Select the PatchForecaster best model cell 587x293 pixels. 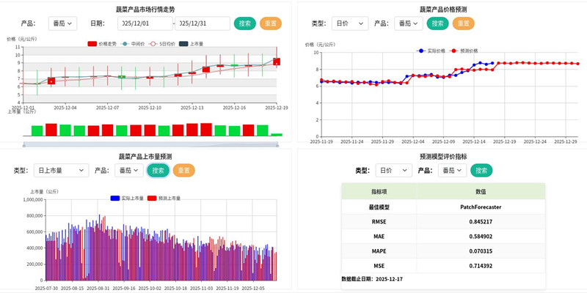[481, 207]
